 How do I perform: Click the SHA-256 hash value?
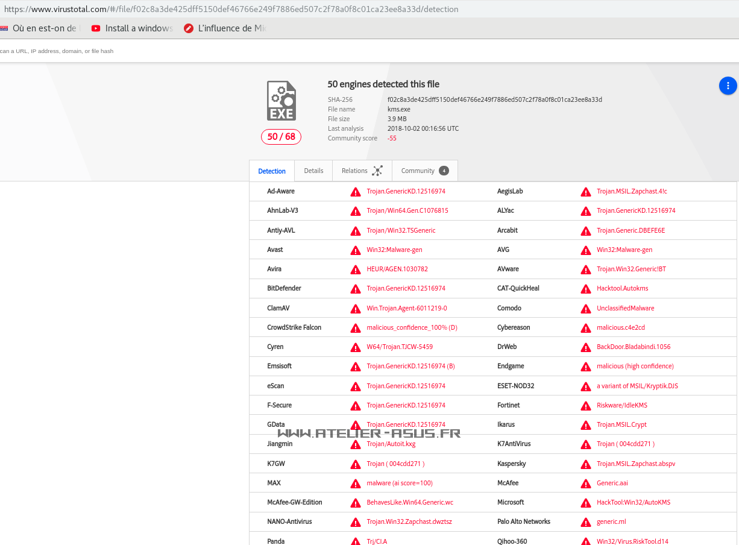tap(494, 99)
